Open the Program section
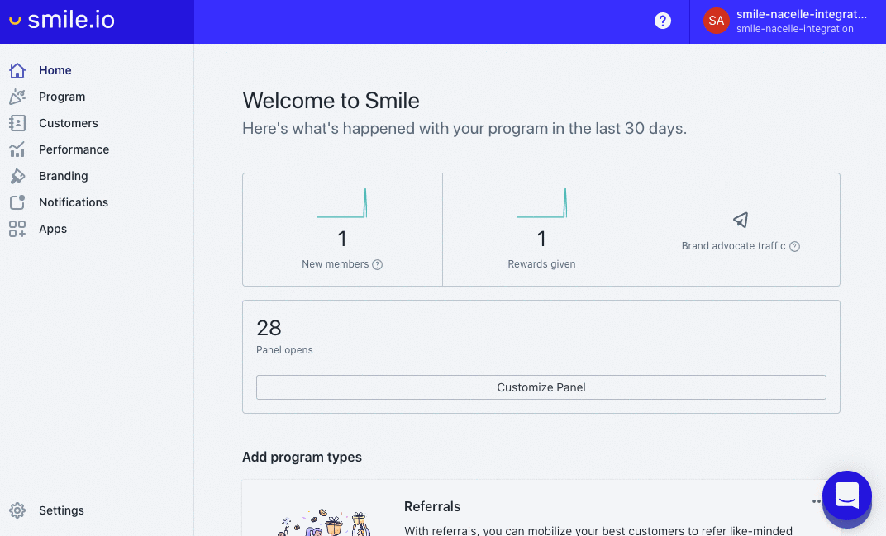The image size is (886, 536). tap(62, 97)
